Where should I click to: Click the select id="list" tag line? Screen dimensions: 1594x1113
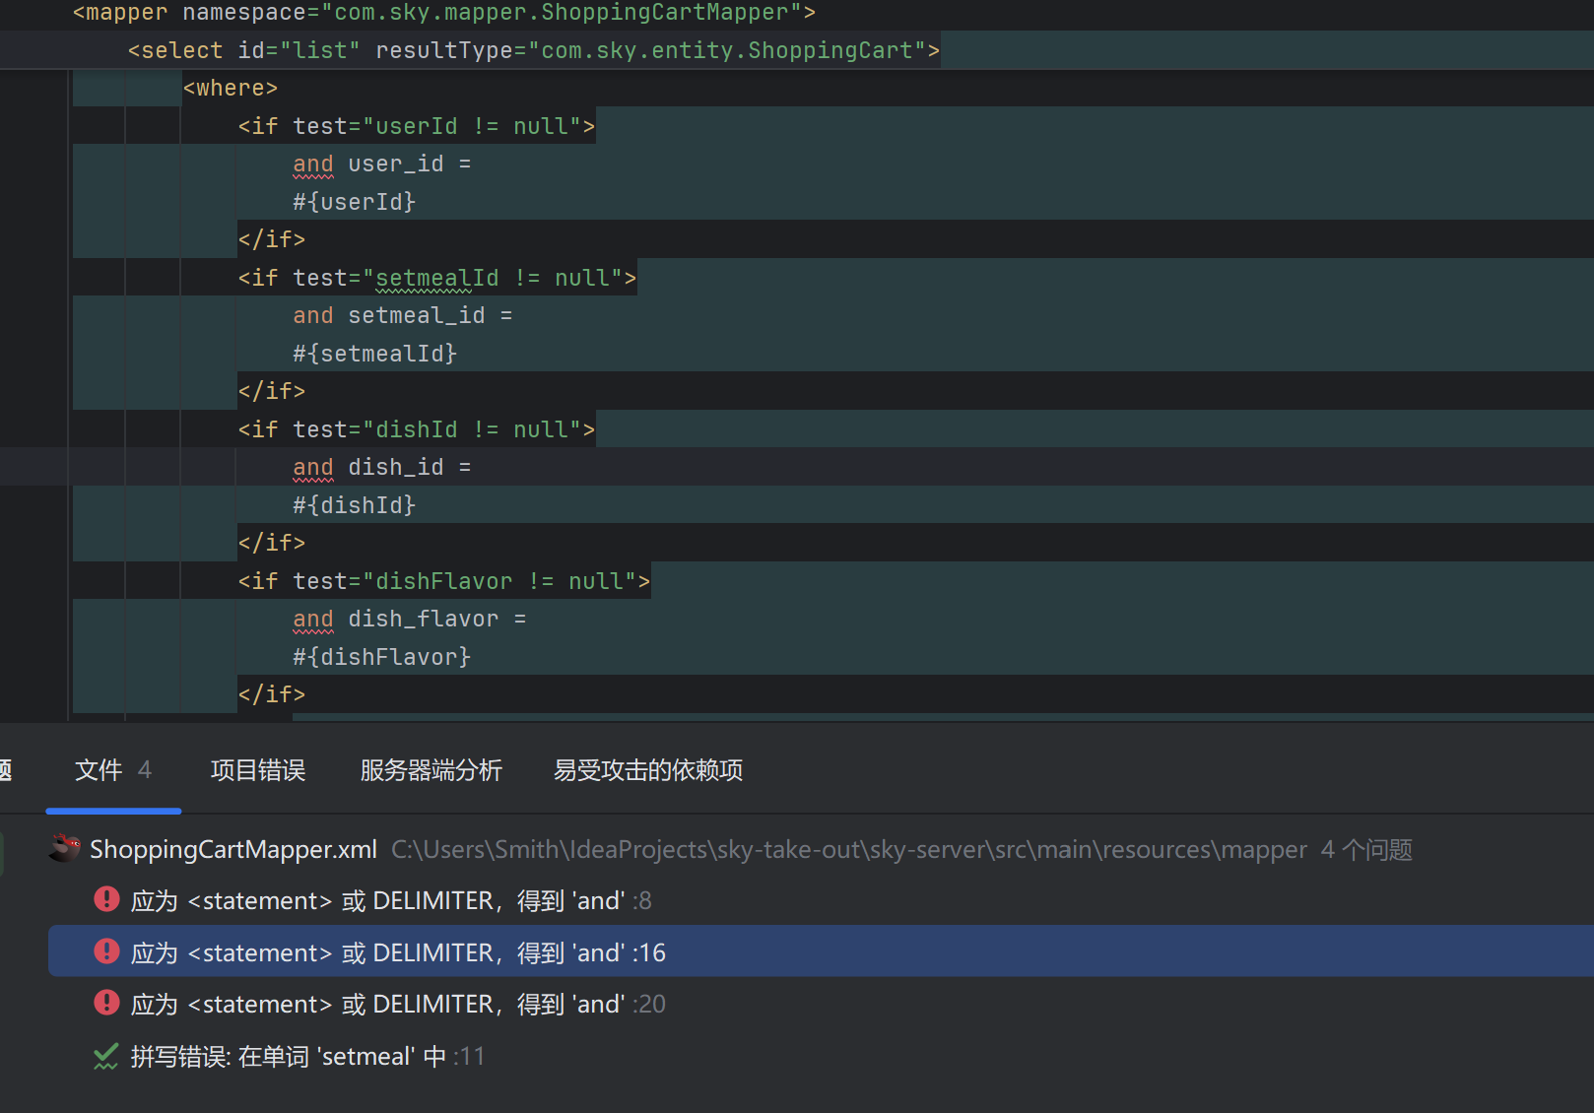pyautogui.click(x=534, y=50)
